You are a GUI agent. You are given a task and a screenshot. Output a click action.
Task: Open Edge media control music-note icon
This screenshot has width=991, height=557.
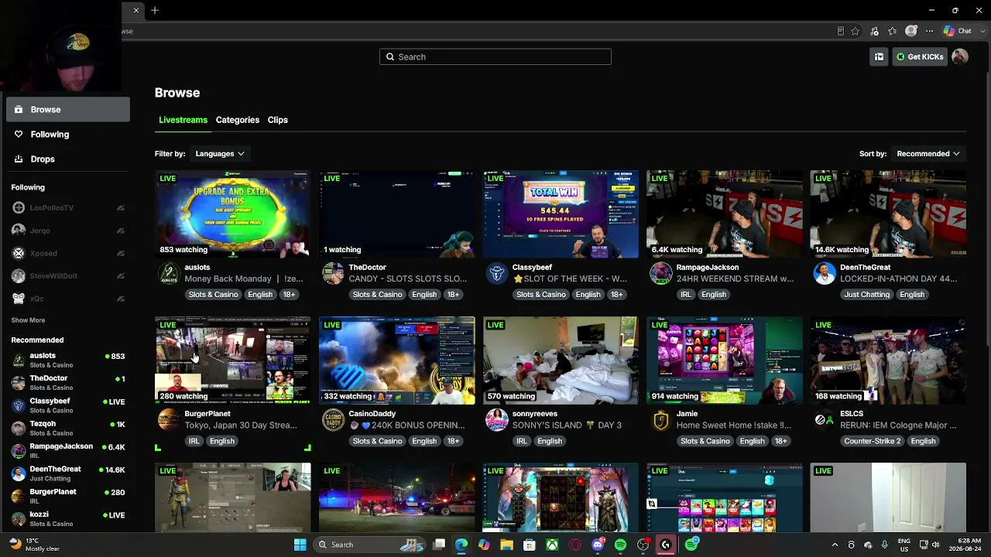[874, 31]
